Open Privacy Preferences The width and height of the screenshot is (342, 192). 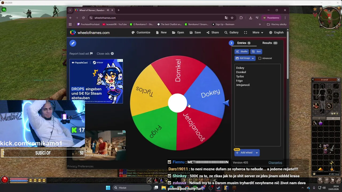tap(80, 166)
